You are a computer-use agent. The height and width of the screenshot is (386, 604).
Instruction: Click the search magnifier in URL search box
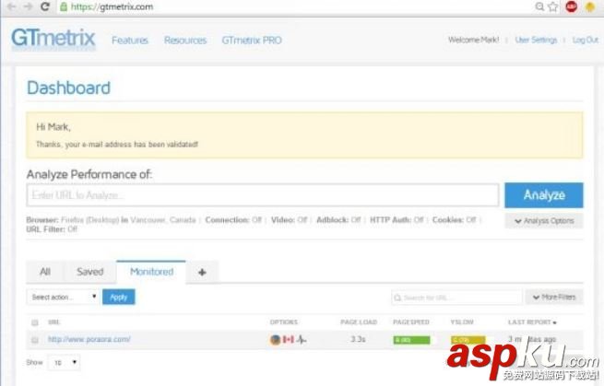click(x=398, y=298)
